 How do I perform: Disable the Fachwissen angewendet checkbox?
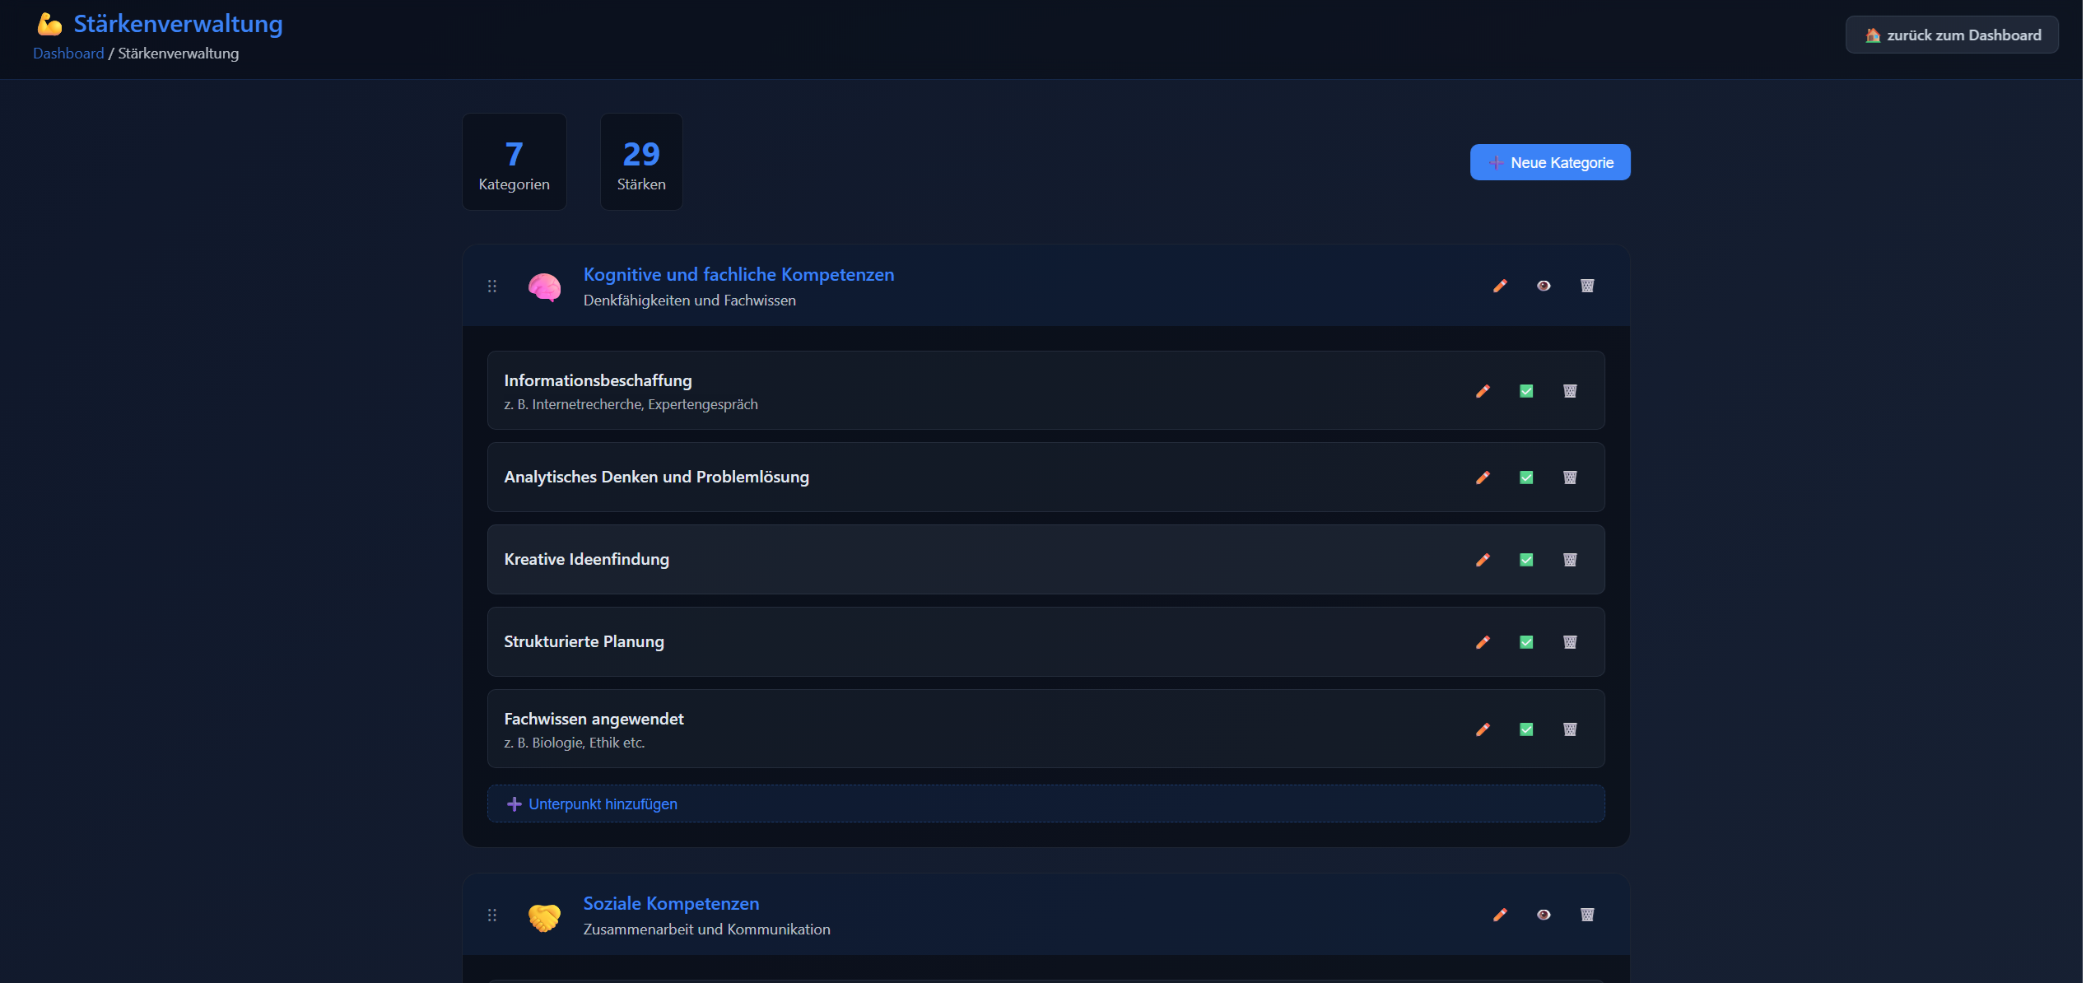[x=1526, y=729]
